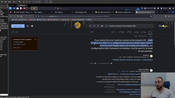Open the Kali applications menu icon

(10, 8)
